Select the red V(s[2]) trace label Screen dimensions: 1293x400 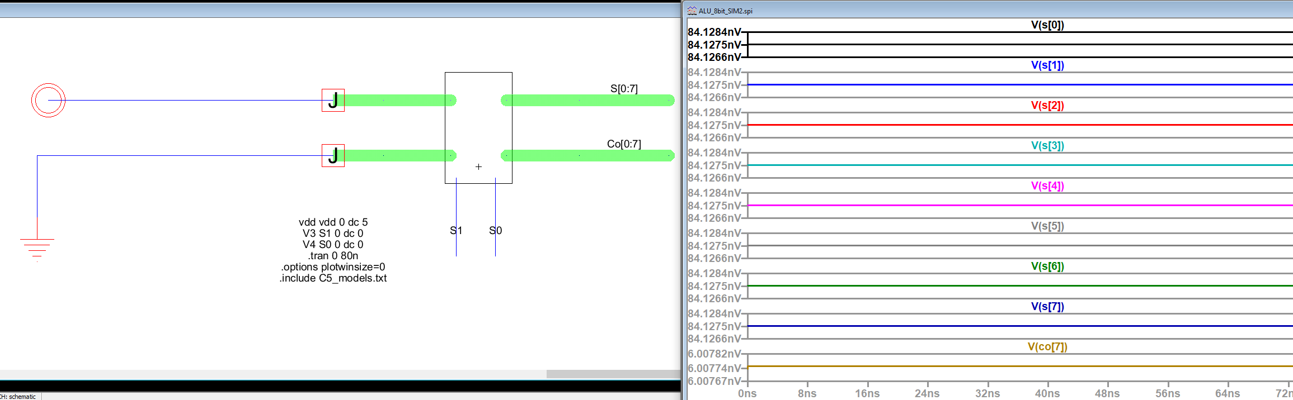click(x=1047, y=106)
